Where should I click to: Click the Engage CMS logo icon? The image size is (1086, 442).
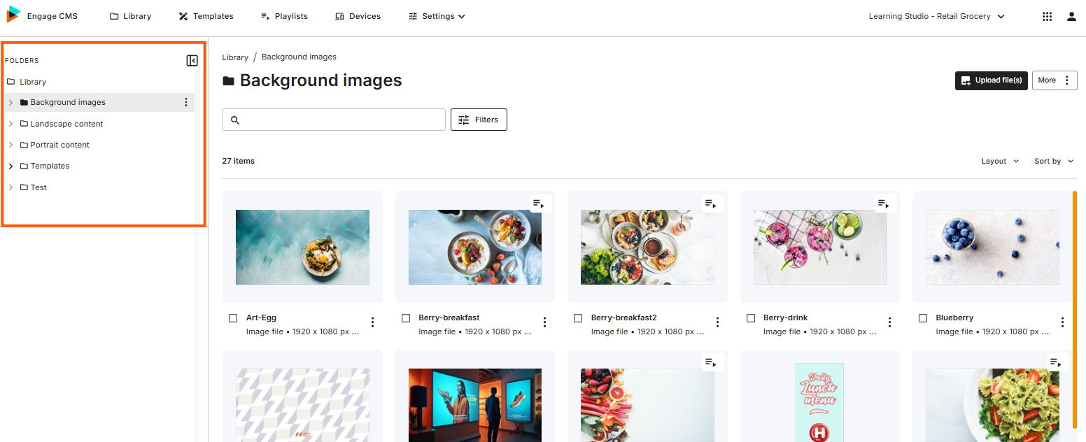(x=13, y=15)
